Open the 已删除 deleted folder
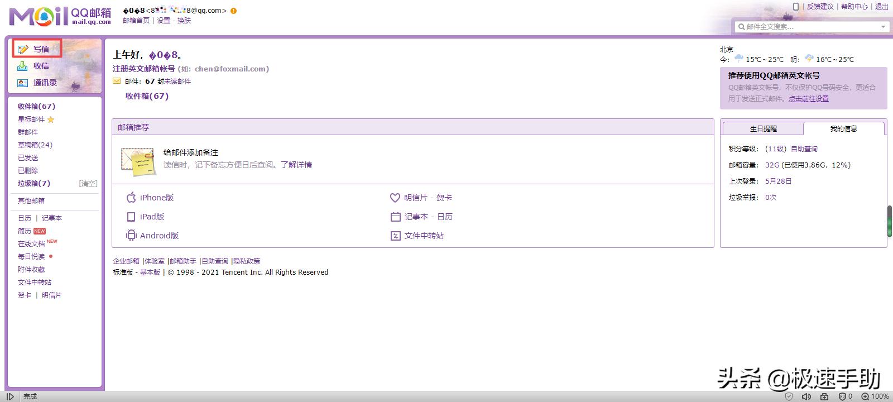The height and width of the screenshot is (402, 893). (x=28, y=171)
